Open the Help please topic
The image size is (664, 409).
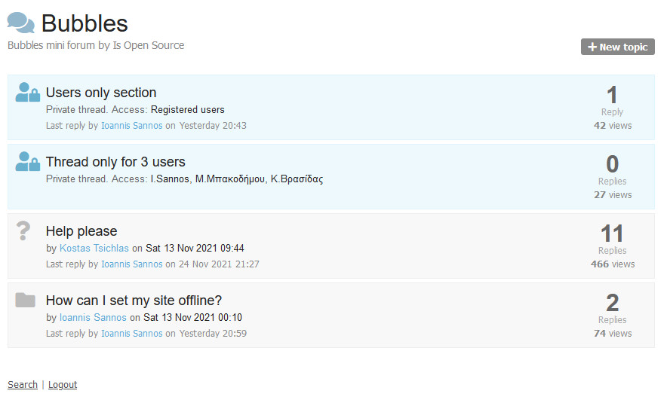pyautogui.click(x=81, y=231)
